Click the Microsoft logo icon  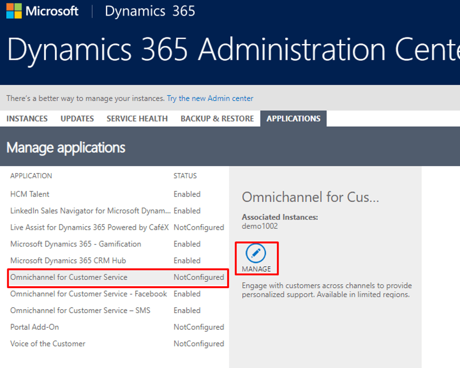(x=13, y=11)
